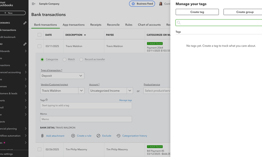Viewport: 262px width, 157px height.
Task: Check the Travis Waldron transaction checkbox
Action: [39, 46]
